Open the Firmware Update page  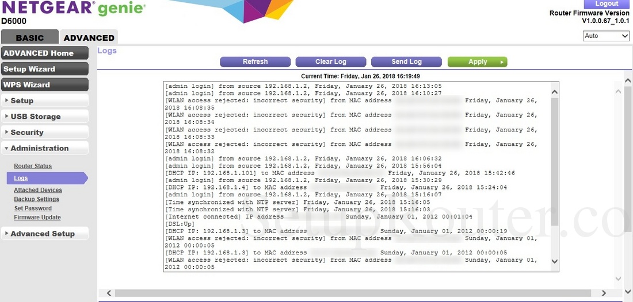[x=37, y=218]
